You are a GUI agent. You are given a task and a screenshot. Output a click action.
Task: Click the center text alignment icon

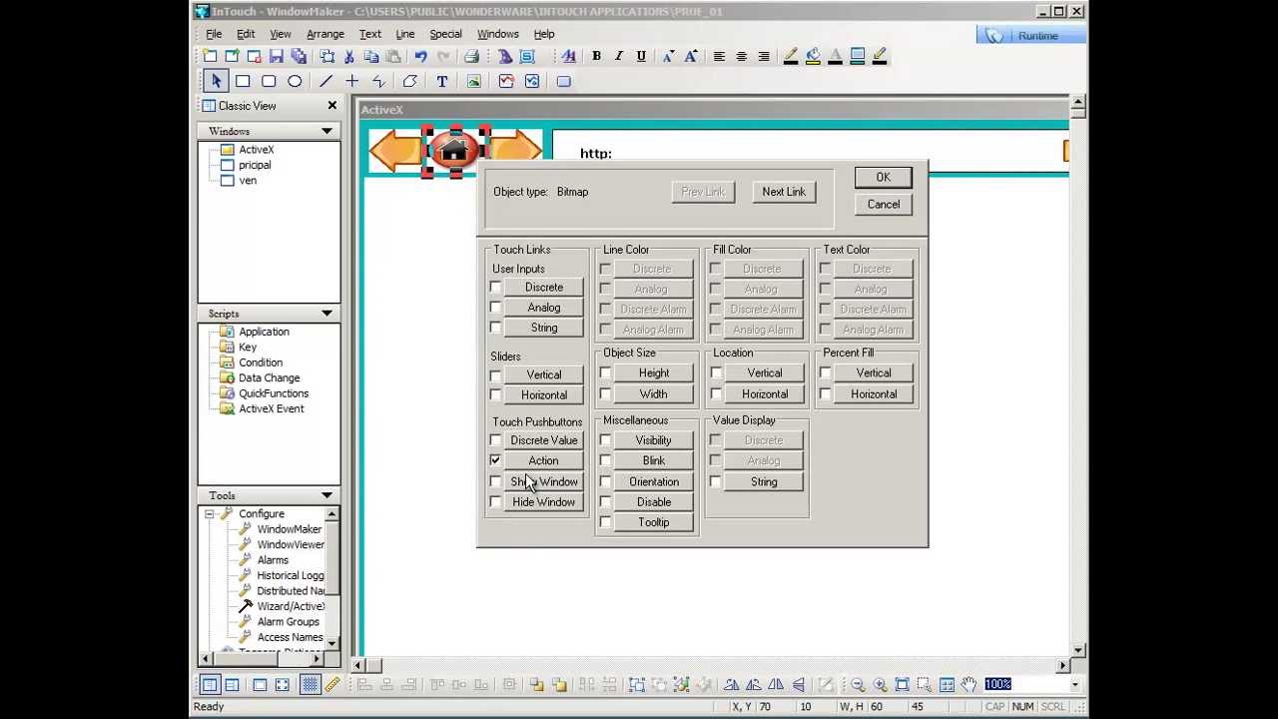click(x=741, y=57)
